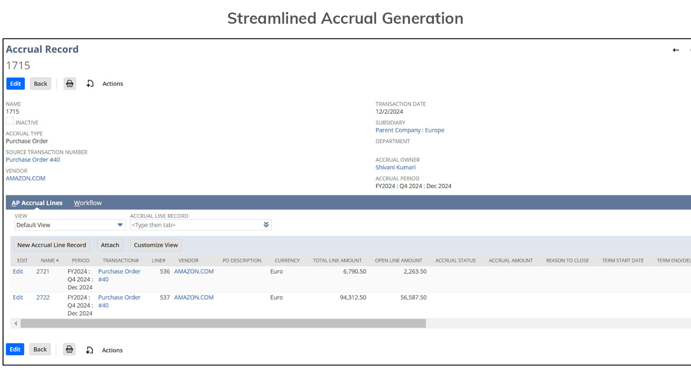Click Euro currency in row 2722
The height and width of the screenshot is (381, 691).
point(276,297)
